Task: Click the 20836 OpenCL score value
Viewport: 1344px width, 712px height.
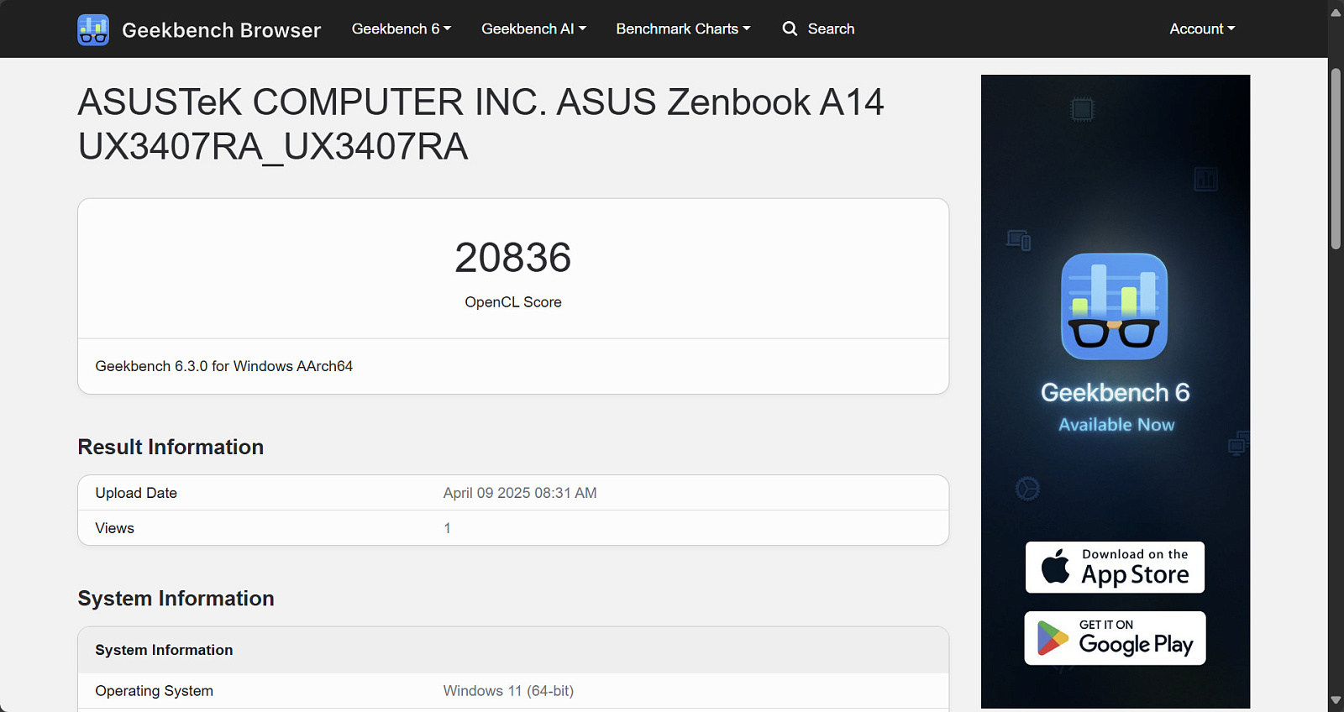Action: [x=513, y=258]
